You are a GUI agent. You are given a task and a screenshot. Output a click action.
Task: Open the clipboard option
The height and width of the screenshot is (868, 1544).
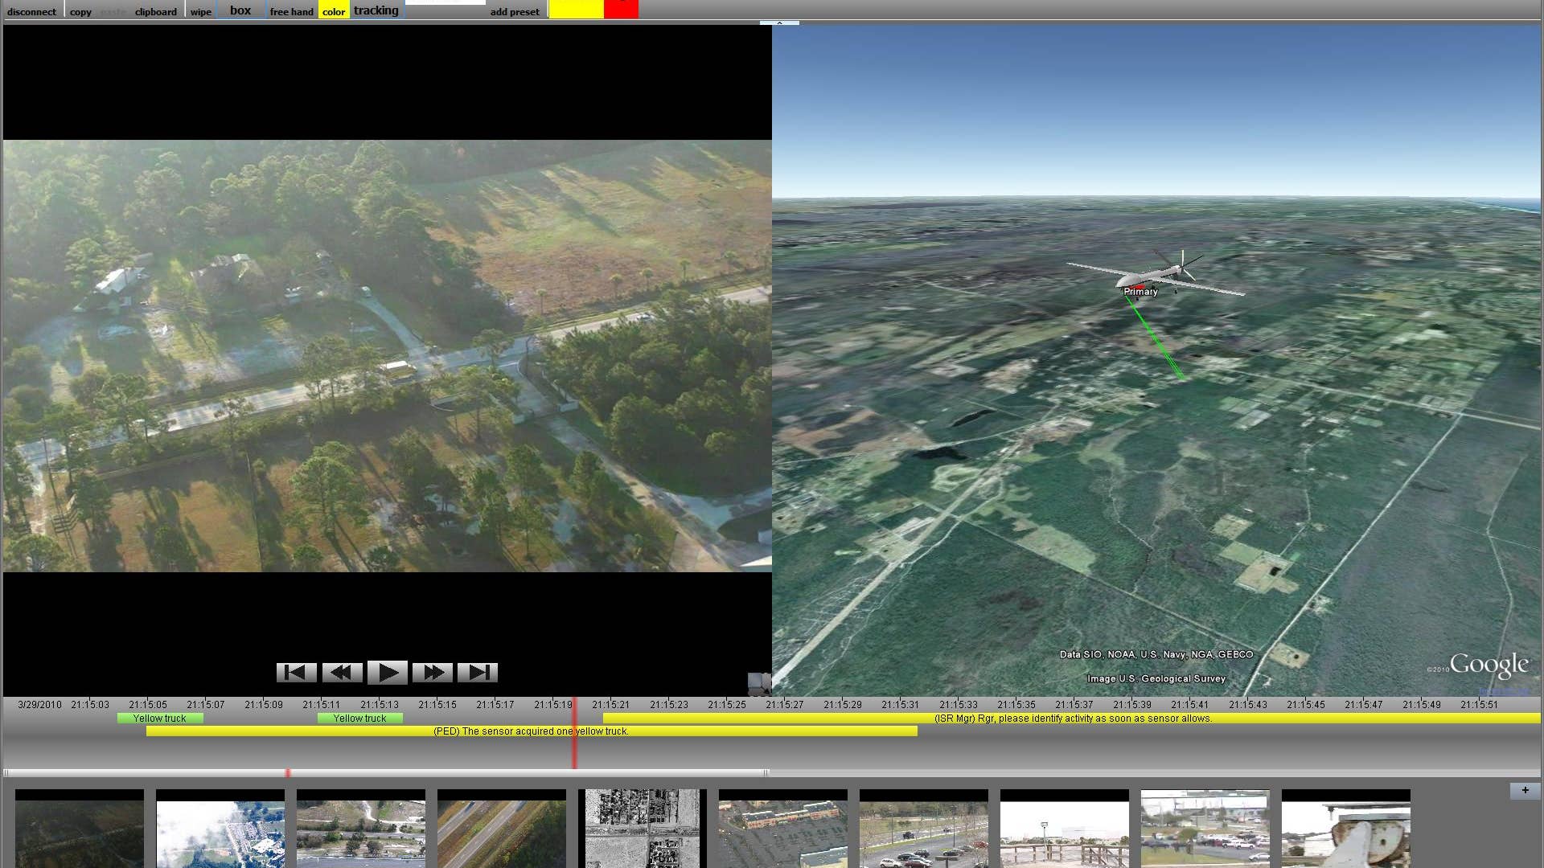(155, 11)
